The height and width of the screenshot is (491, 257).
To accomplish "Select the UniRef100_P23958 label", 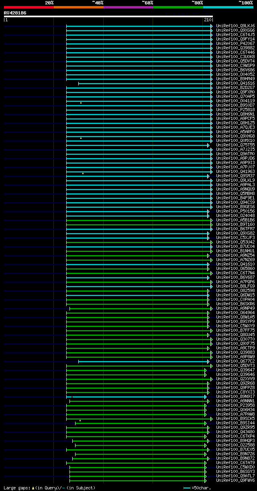I will [x=235, y=406].
